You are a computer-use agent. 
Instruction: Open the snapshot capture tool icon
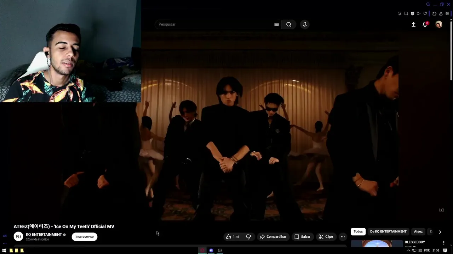tap(406, 13)
